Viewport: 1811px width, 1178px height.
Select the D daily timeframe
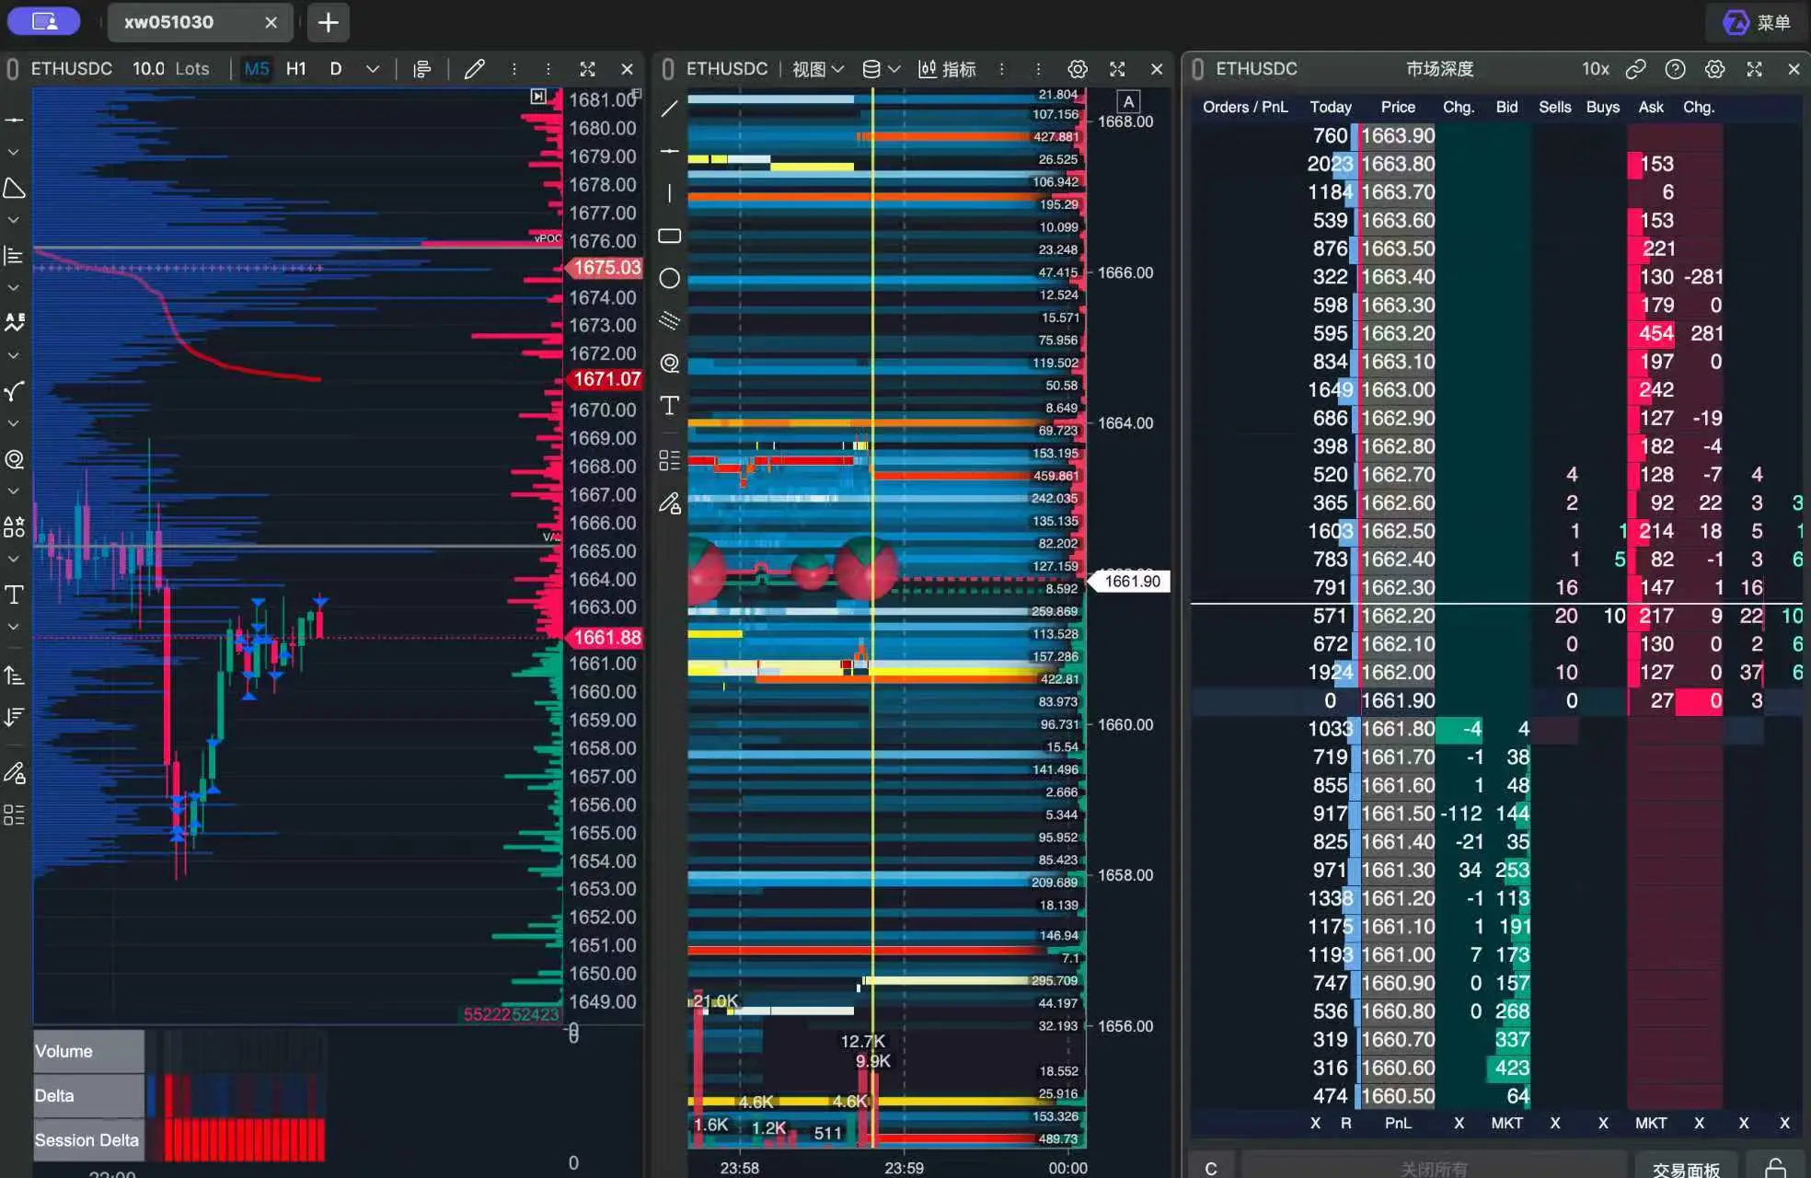336,69
